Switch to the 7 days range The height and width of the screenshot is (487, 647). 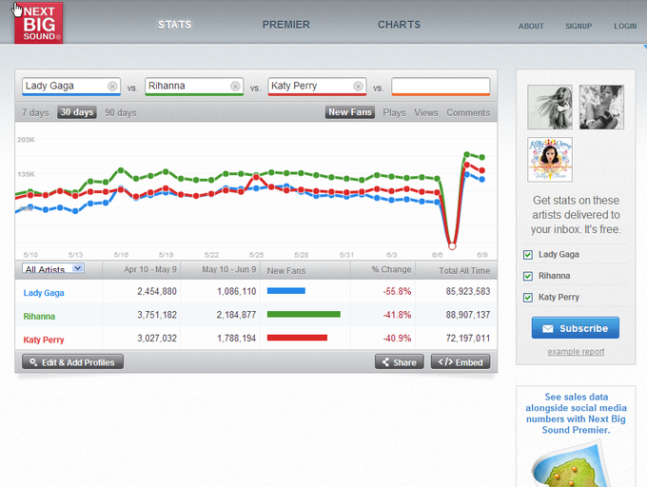coord(35,112)
